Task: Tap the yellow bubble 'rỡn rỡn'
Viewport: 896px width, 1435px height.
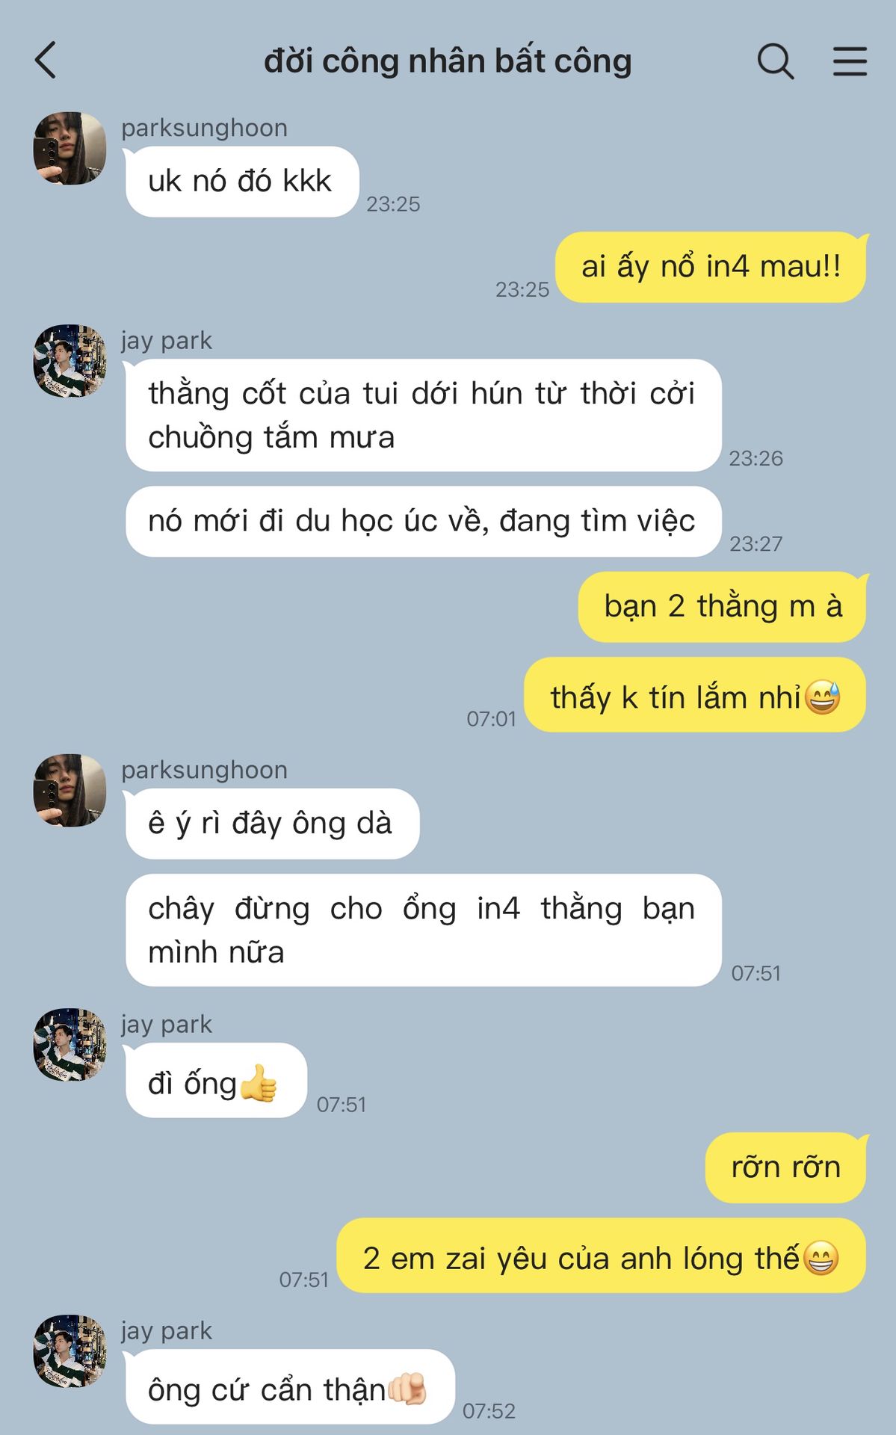Action: coord(786,1167)
